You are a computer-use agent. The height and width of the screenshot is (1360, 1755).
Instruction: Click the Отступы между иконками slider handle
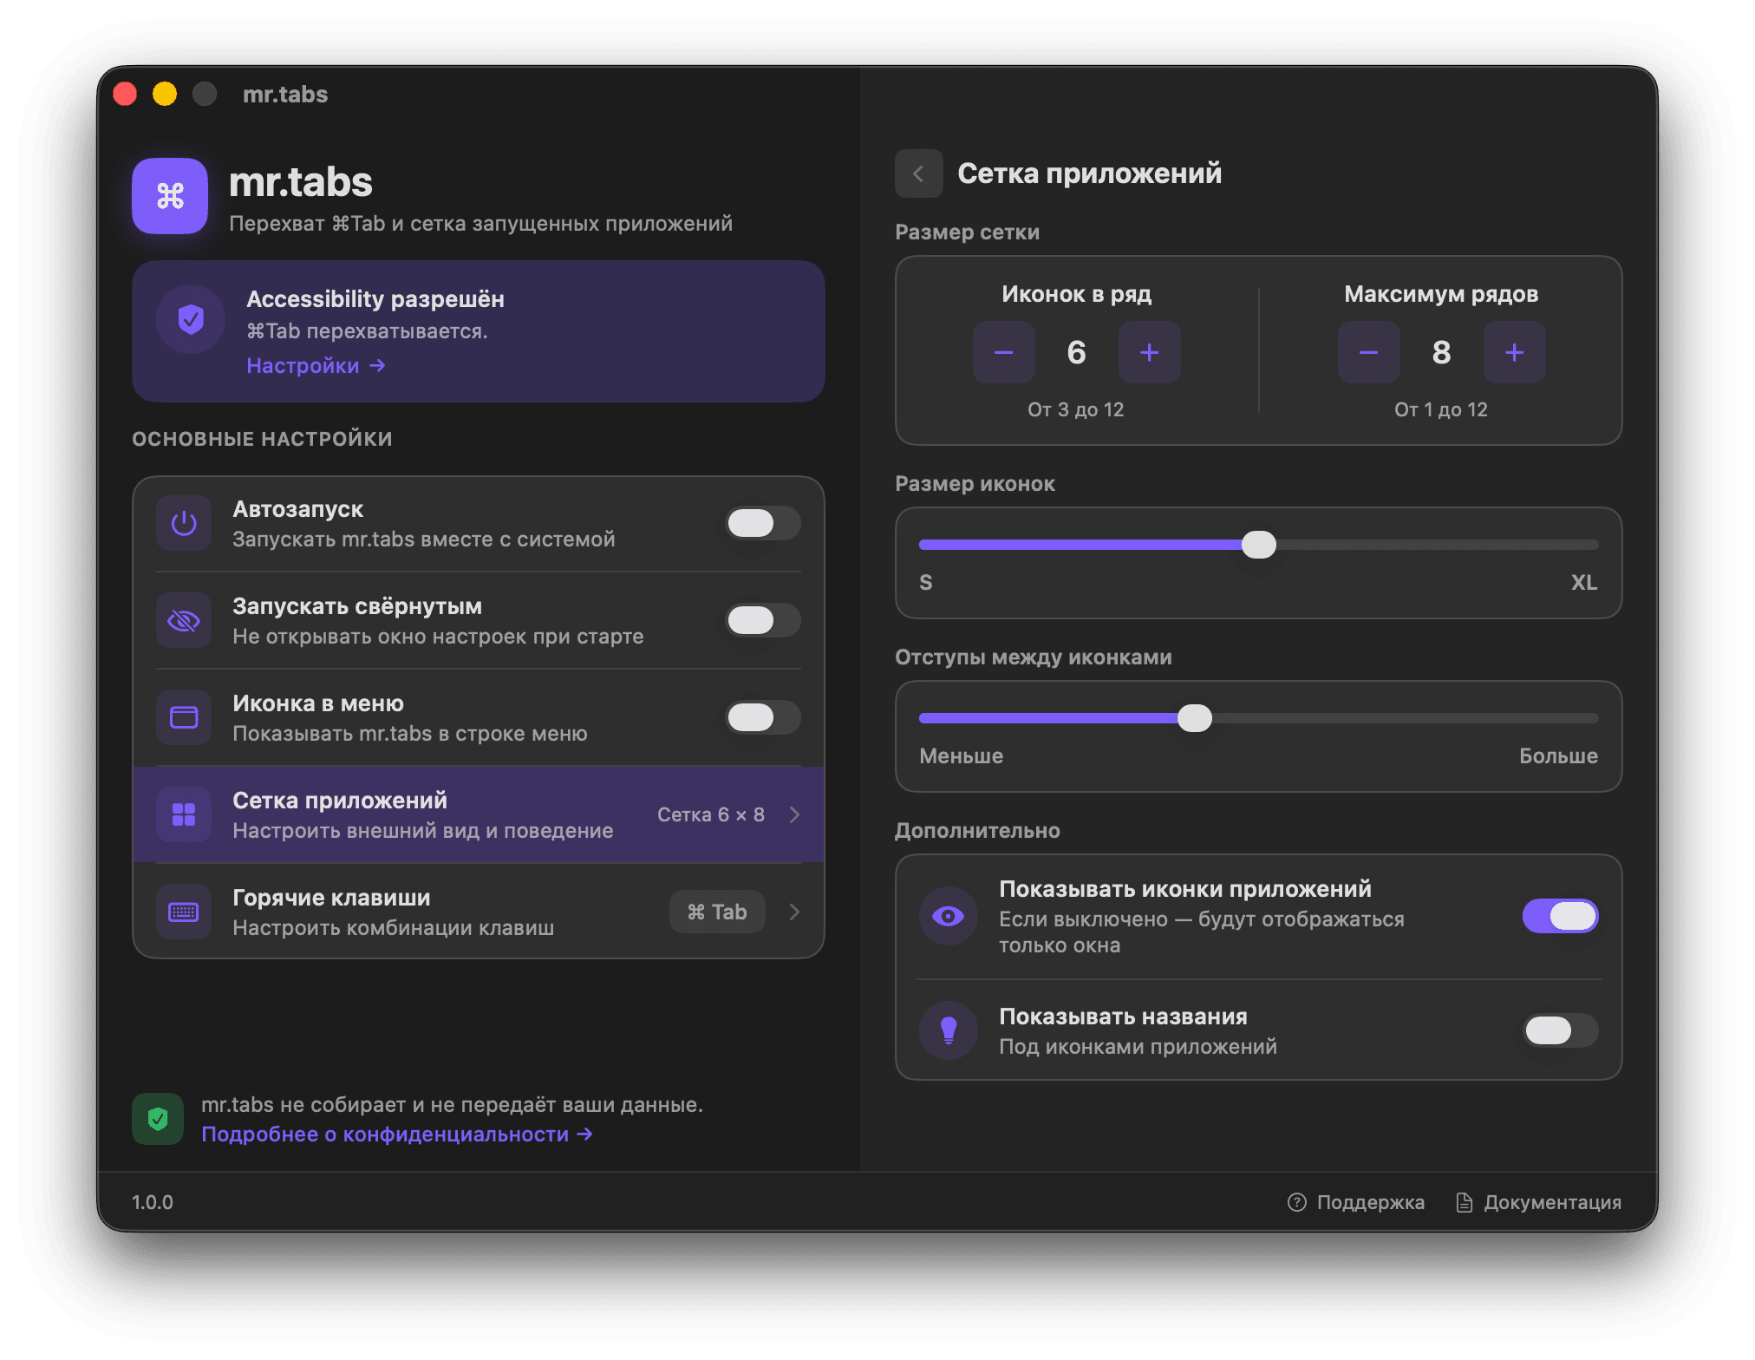[x=1195, y=718]
